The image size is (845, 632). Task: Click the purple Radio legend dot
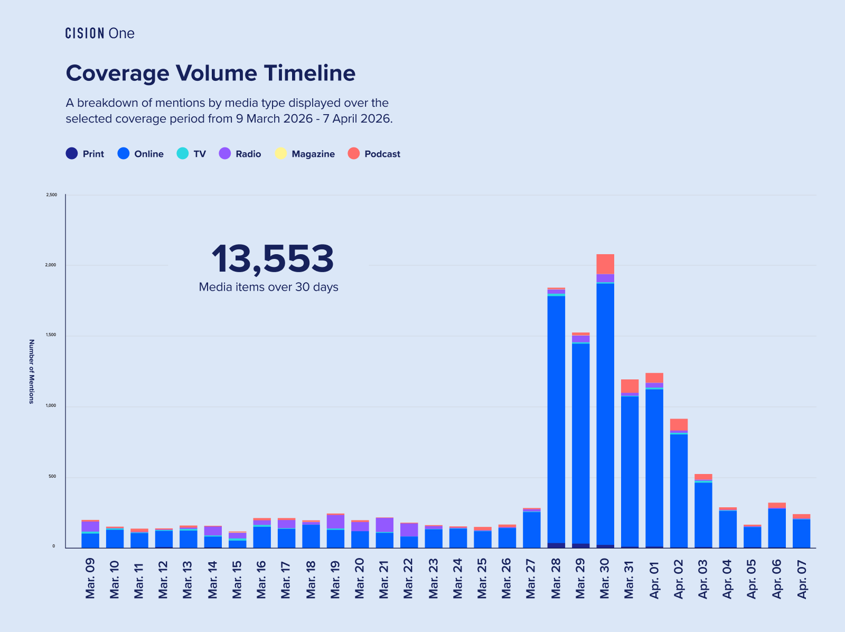click(x=225, y=154)
